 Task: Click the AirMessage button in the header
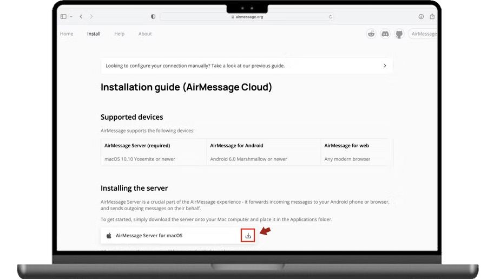click(423, 34)
